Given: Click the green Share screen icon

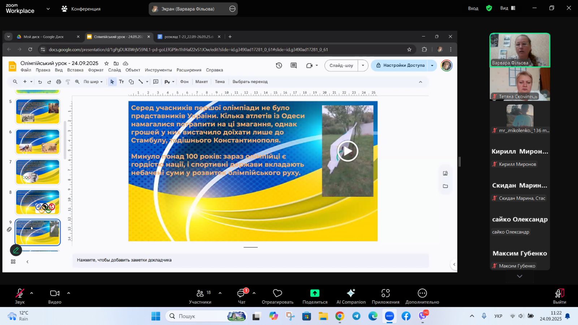Looking at the screenshot, I should [x=315, y=293].
